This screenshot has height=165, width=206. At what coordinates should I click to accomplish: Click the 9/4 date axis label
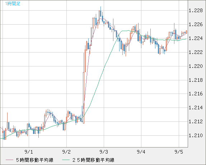coord(141,152)
